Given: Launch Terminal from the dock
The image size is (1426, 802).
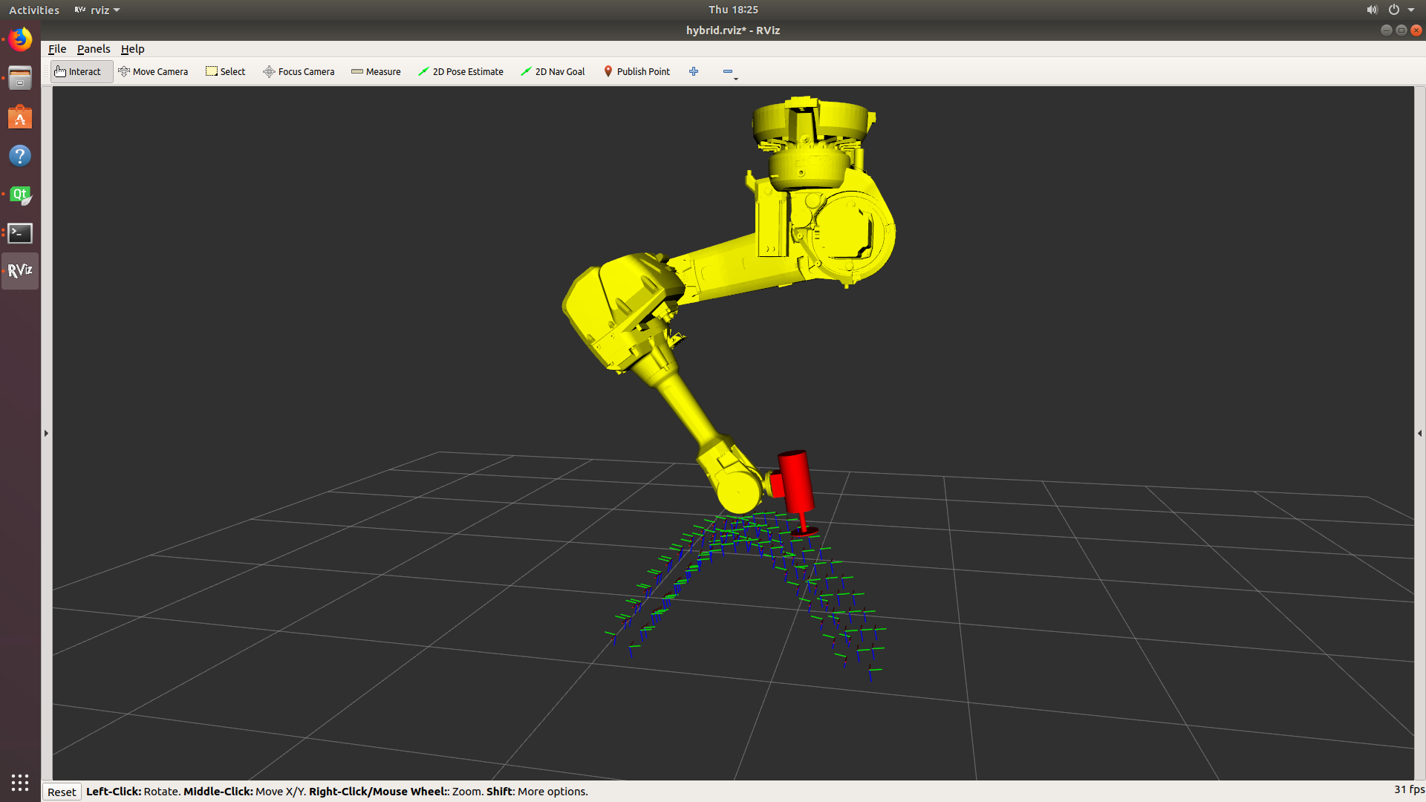Looking at the screenshot, I should point(20,233).
